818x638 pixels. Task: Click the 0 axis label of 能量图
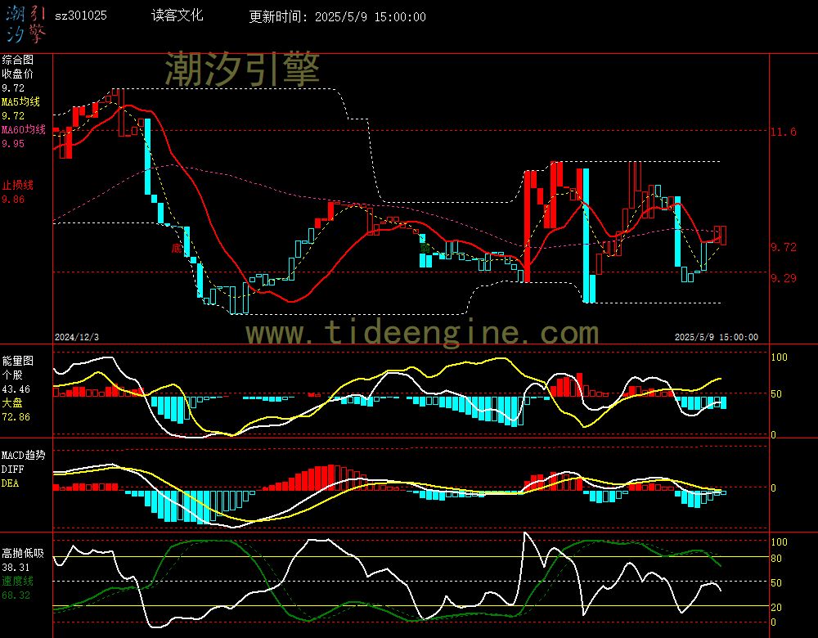point(774,435)
